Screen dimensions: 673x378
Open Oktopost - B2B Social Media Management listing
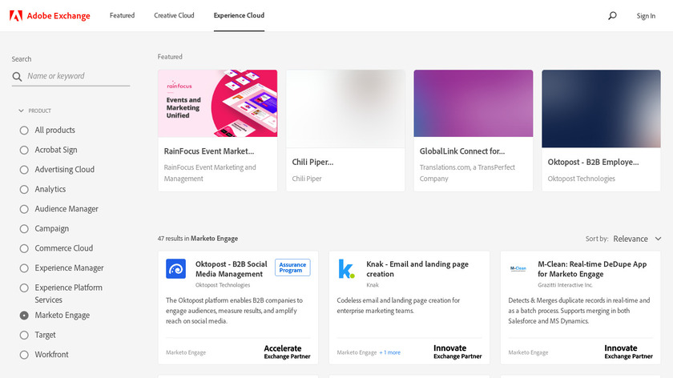pyautogui.click(x=231, y=269)
